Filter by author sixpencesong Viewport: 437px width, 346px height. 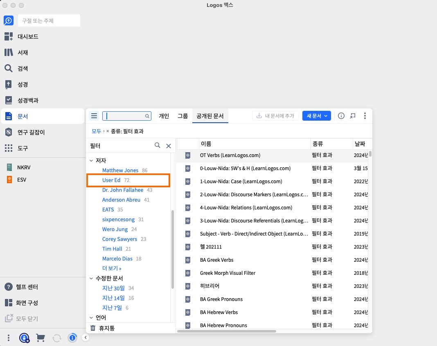click(x=118, y=219)
